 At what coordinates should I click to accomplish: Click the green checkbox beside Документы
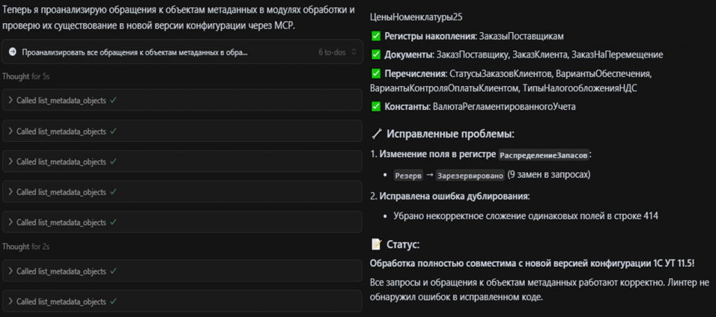[377, 54]
